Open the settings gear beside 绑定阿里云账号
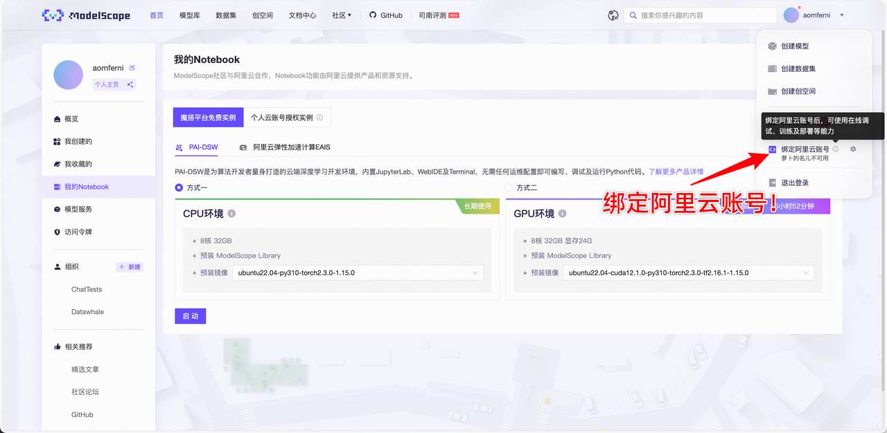887x433 pixels. (853, 149)
